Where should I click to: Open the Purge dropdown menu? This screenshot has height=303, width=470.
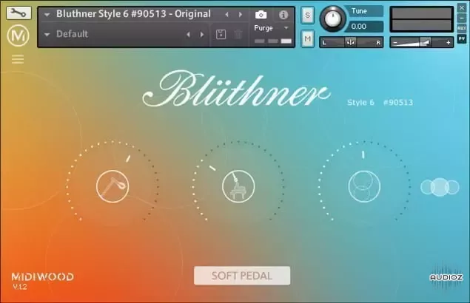[x=286, y=28]
